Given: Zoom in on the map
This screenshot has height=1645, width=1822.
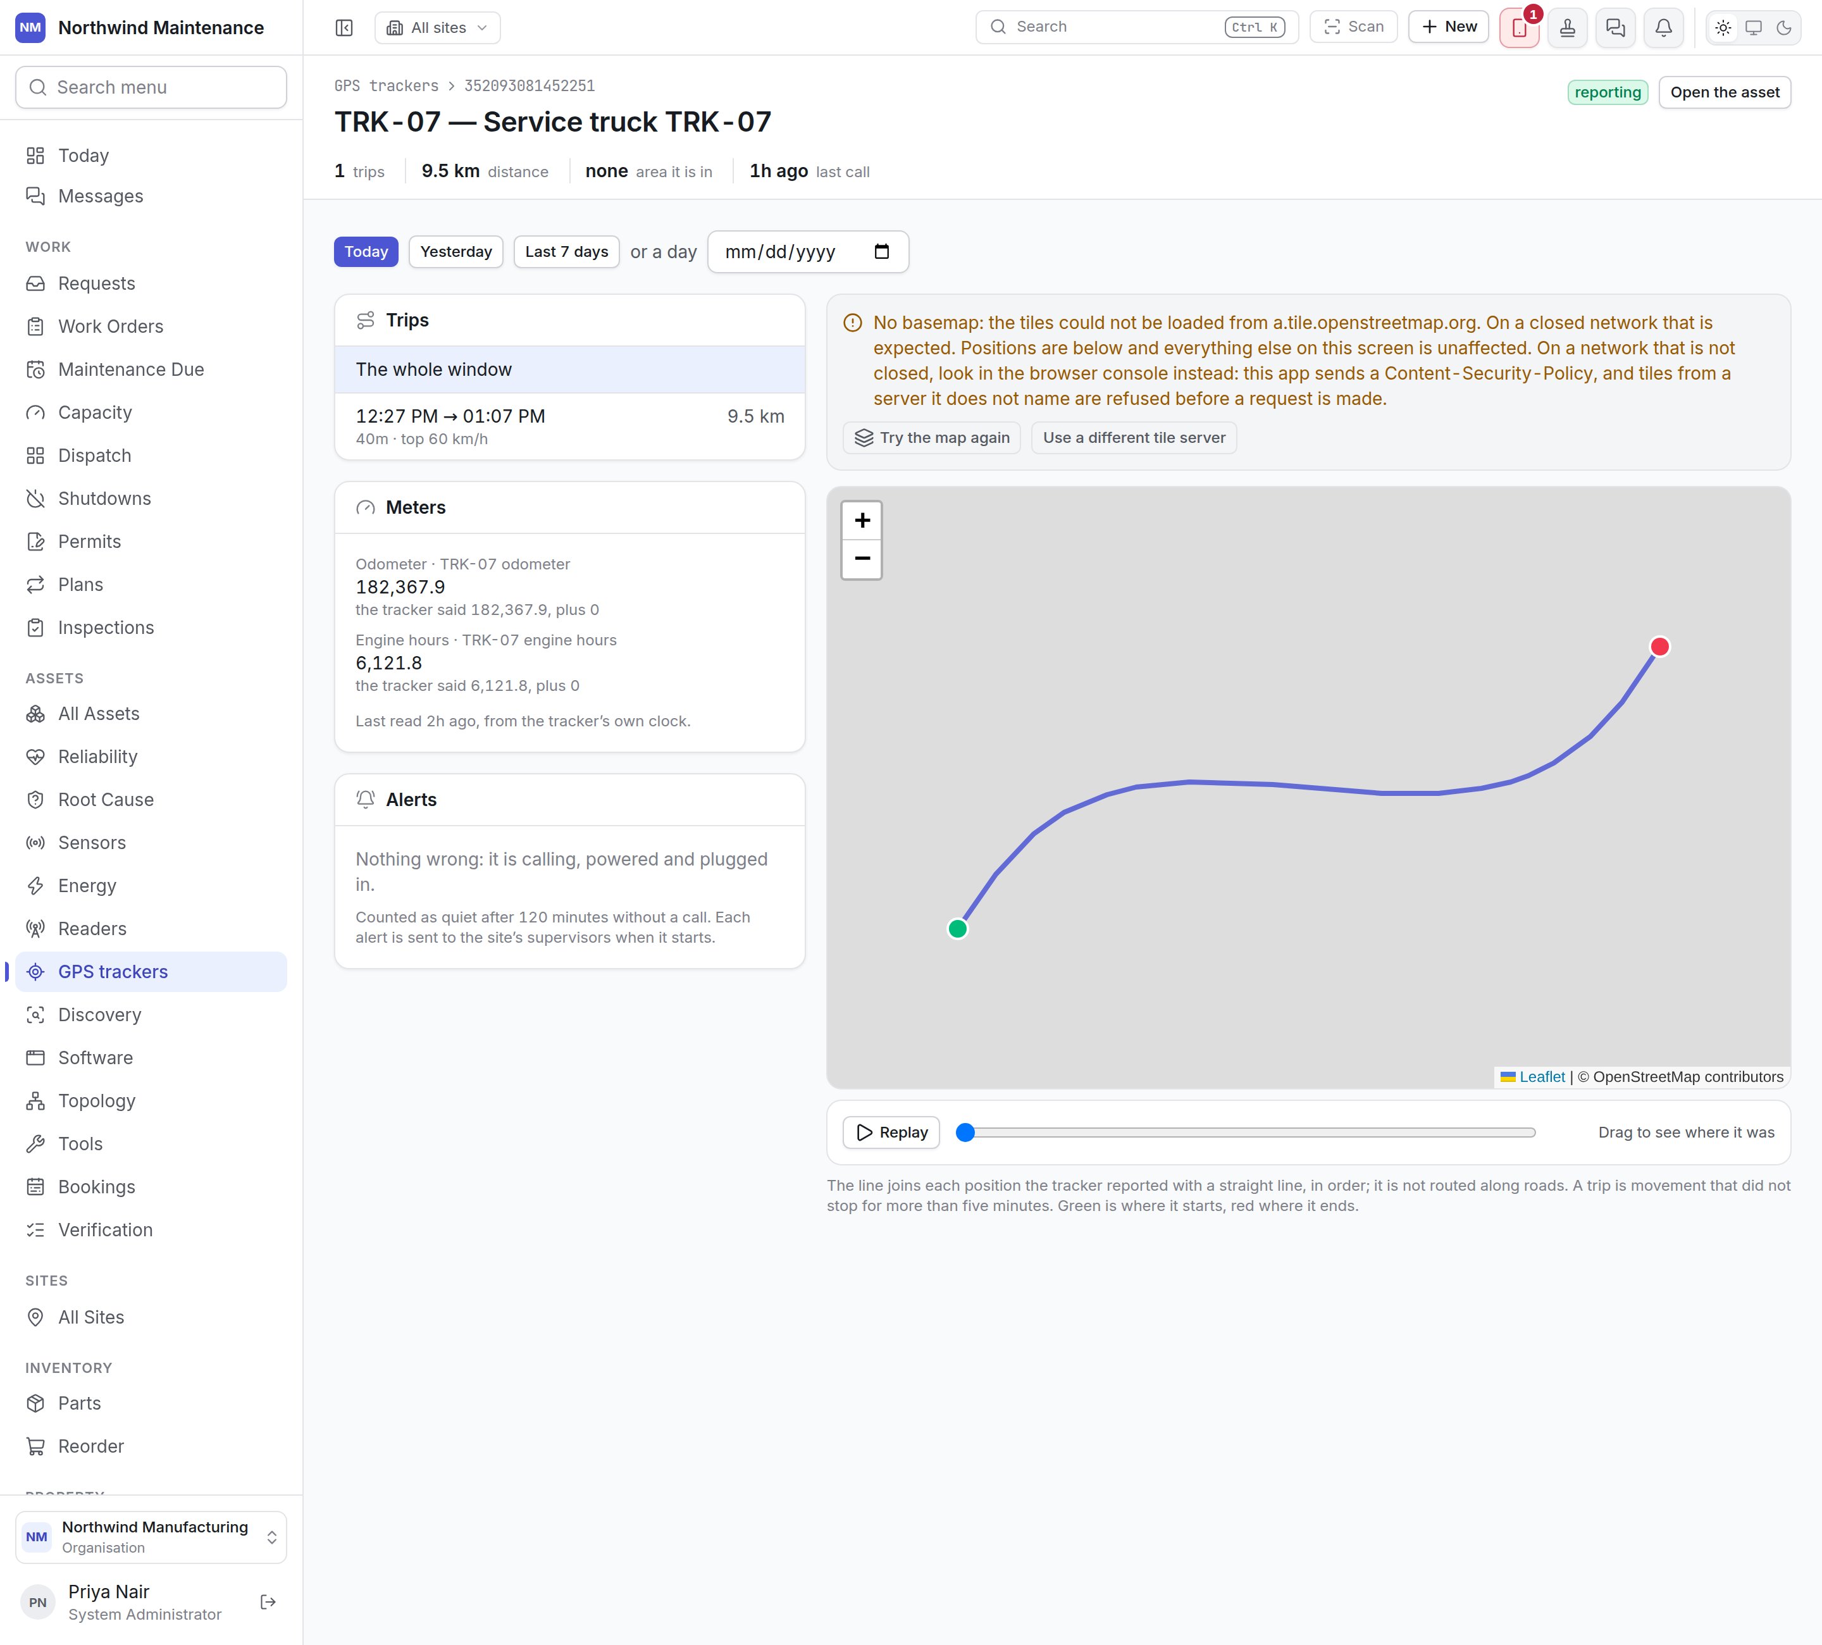Looking at the screenshot, I should pyautogui.click(x=862, y=521).
